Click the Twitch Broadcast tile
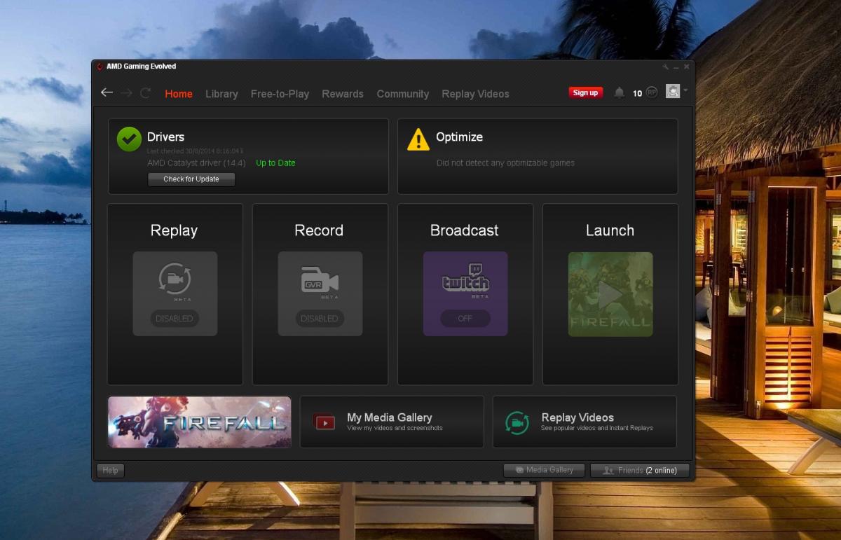841x540 pixels. [465, 293]
